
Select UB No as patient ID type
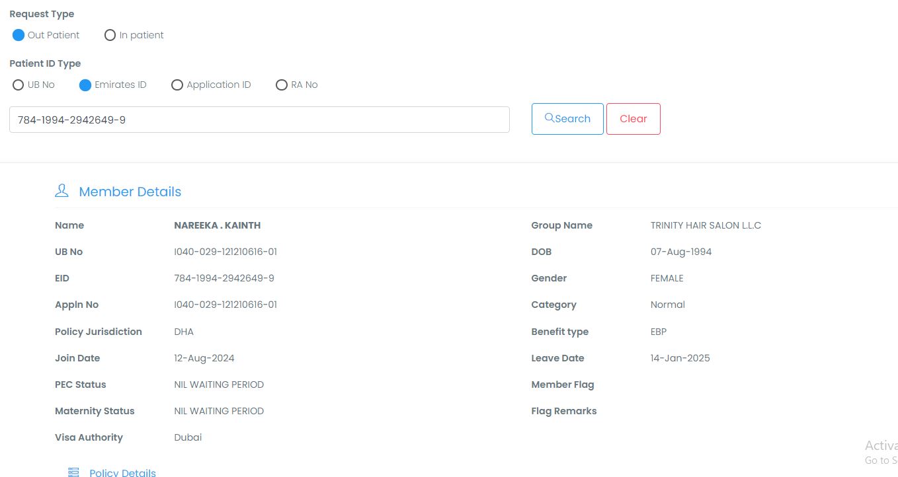[19, 85]
